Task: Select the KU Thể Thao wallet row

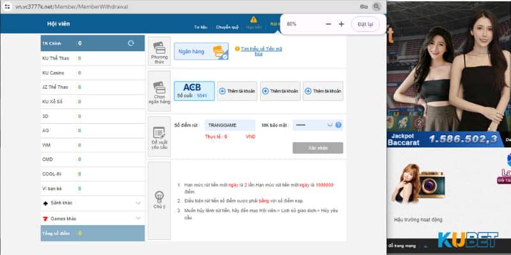Action: point(93,59)
